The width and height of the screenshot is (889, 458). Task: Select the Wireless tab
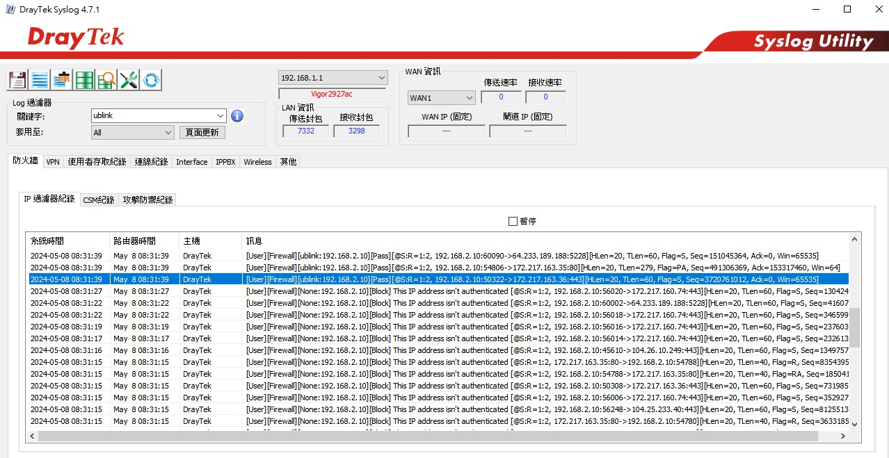tap(257, 162)
